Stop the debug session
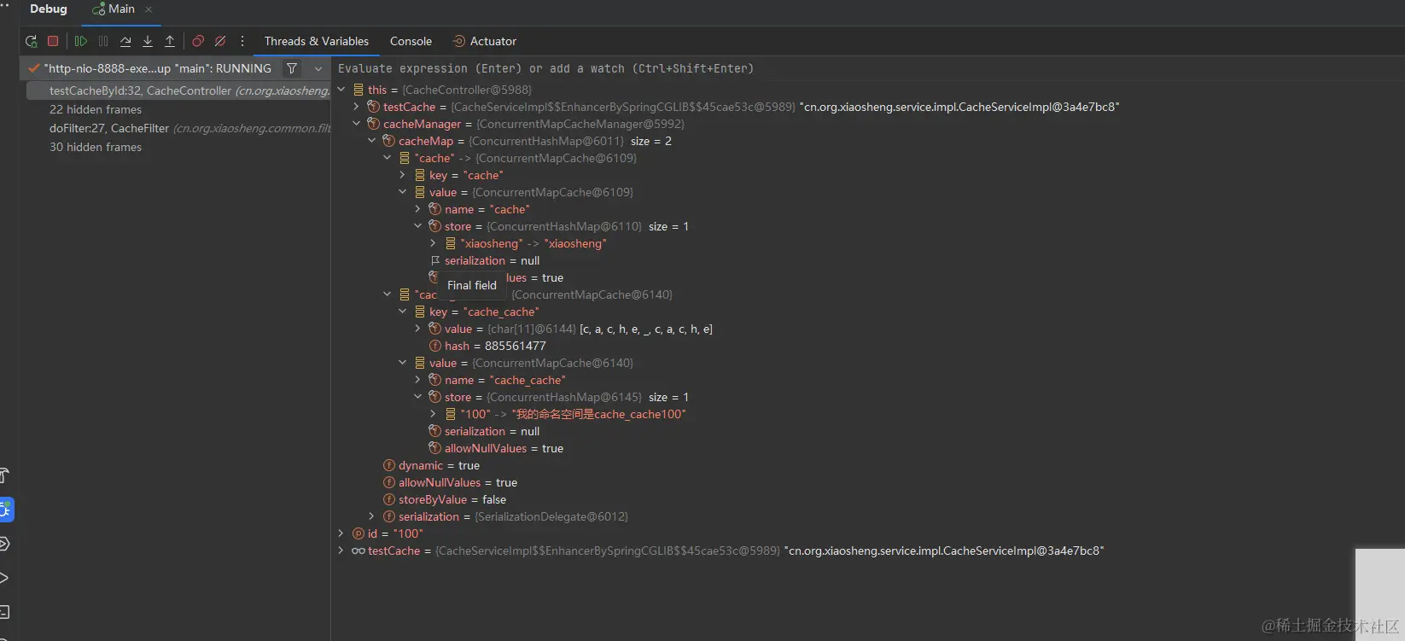Image resolution: width=1405 pixels, height=641 pixels. [x=53, y=41]
